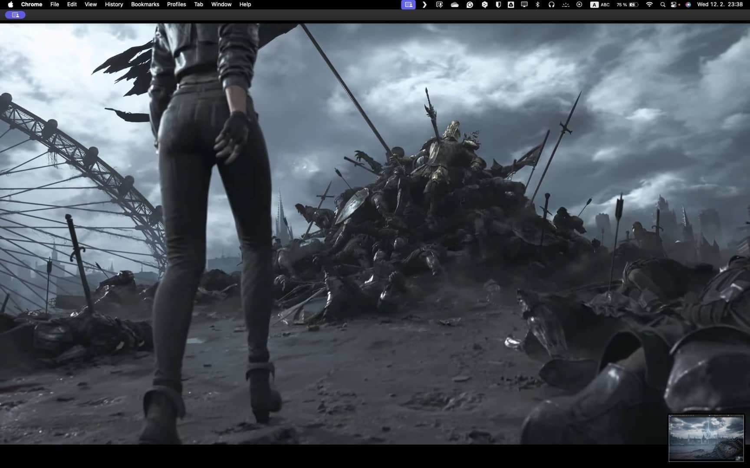Image resolution: width=750 pixels, height=468 pixels.
Task: Click the picture-in-picture preview thumbnail
Action: tap(706, 438)
